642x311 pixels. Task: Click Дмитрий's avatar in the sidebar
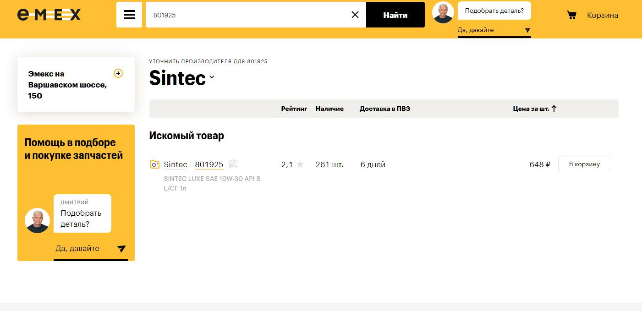pyautogui.click(x=37, y=220)
